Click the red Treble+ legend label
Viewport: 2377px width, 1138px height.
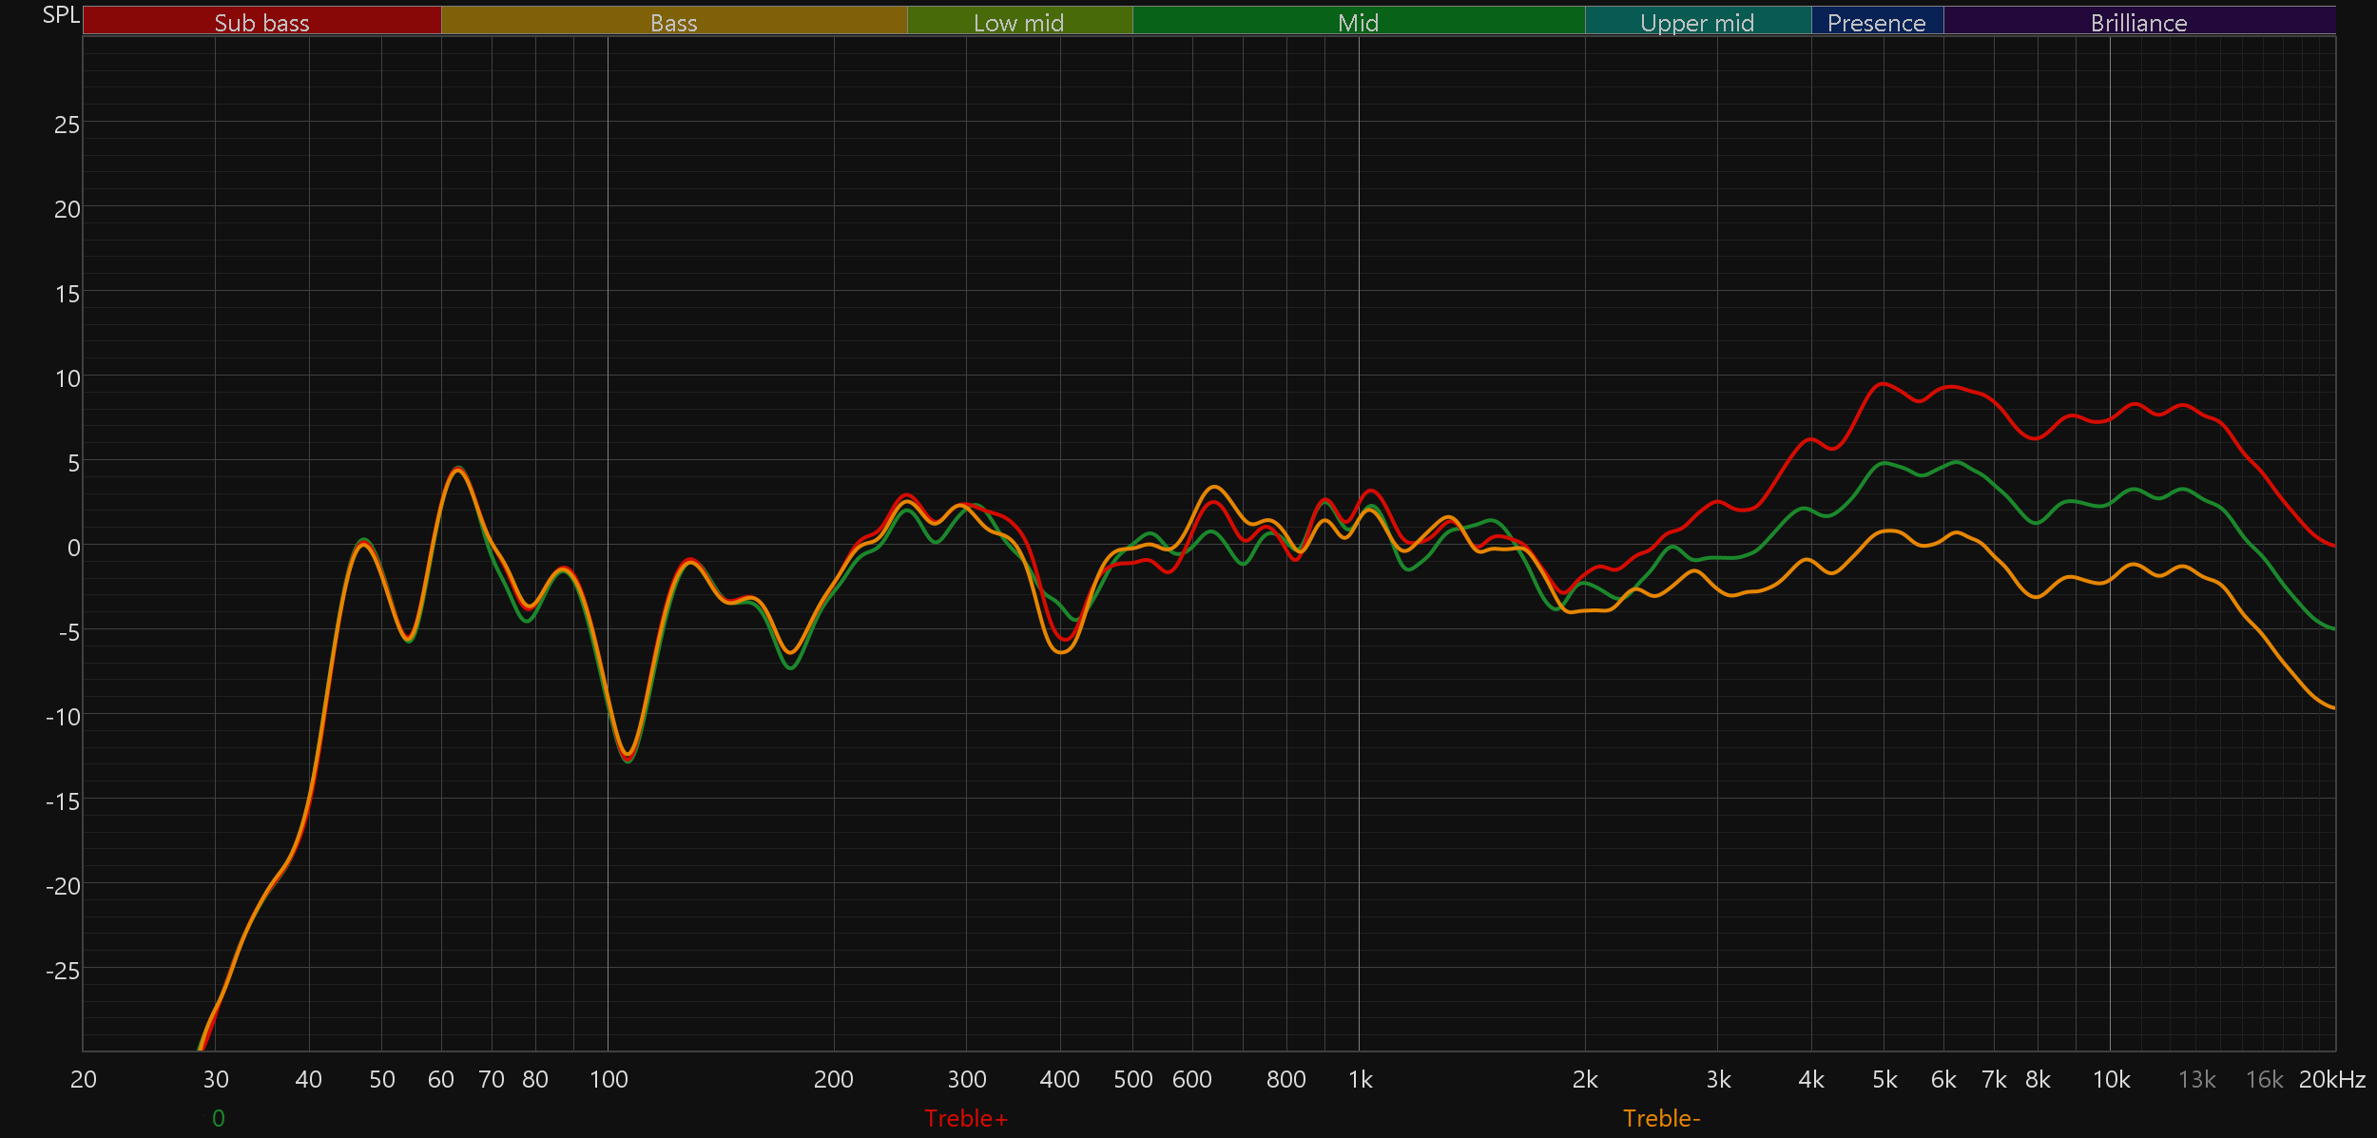click(x=966, y=1118)
